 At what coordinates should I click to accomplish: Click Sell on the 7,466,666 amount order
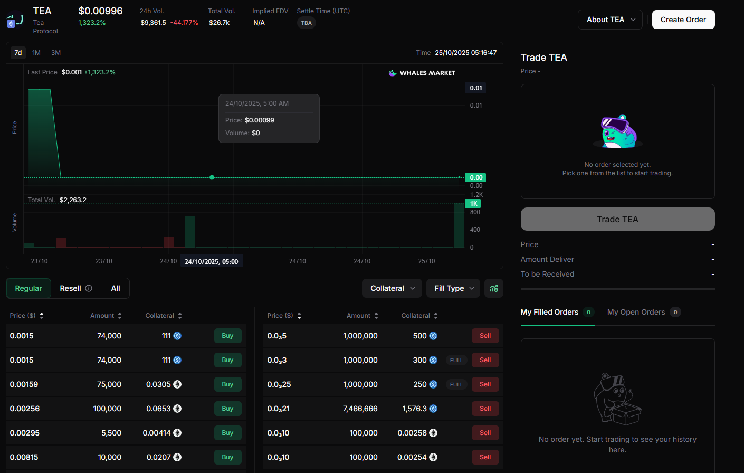[x=485, y=409]
